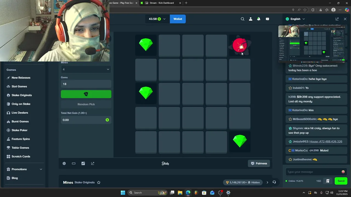Open a new browser tab
351x197 pixels.
pos(186,3)
